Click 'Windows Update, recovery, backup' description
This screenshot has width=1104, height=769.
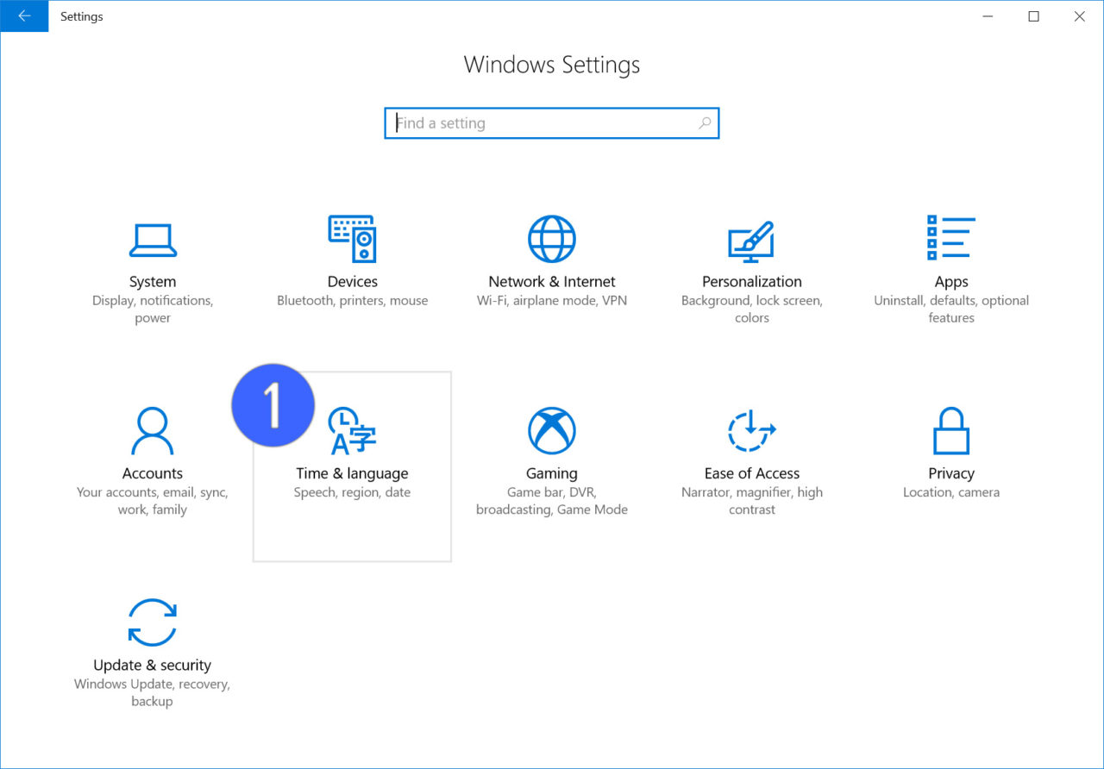tap(153, 692)
